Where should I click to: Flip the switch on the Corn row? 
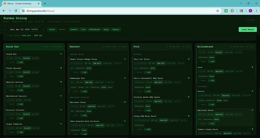(x=251, y=67)
